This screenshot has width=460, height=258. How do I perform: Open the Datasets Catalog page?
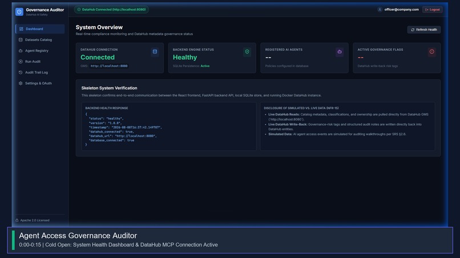click(x=40, y=40)
